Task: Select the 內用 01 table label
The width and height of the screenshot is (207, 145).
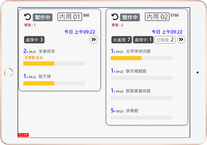Action: pyautogui.click(x=70, y=17)
